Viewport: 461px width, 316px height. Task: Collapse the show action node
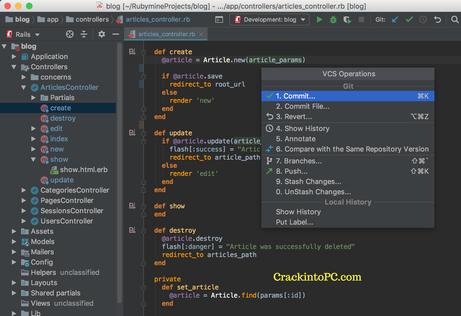coord(34,159)
